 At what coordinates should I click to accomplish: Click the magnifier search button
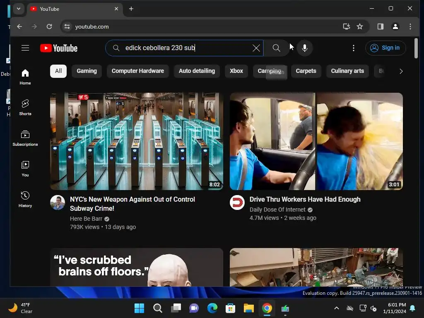click(x=276, y=48)
